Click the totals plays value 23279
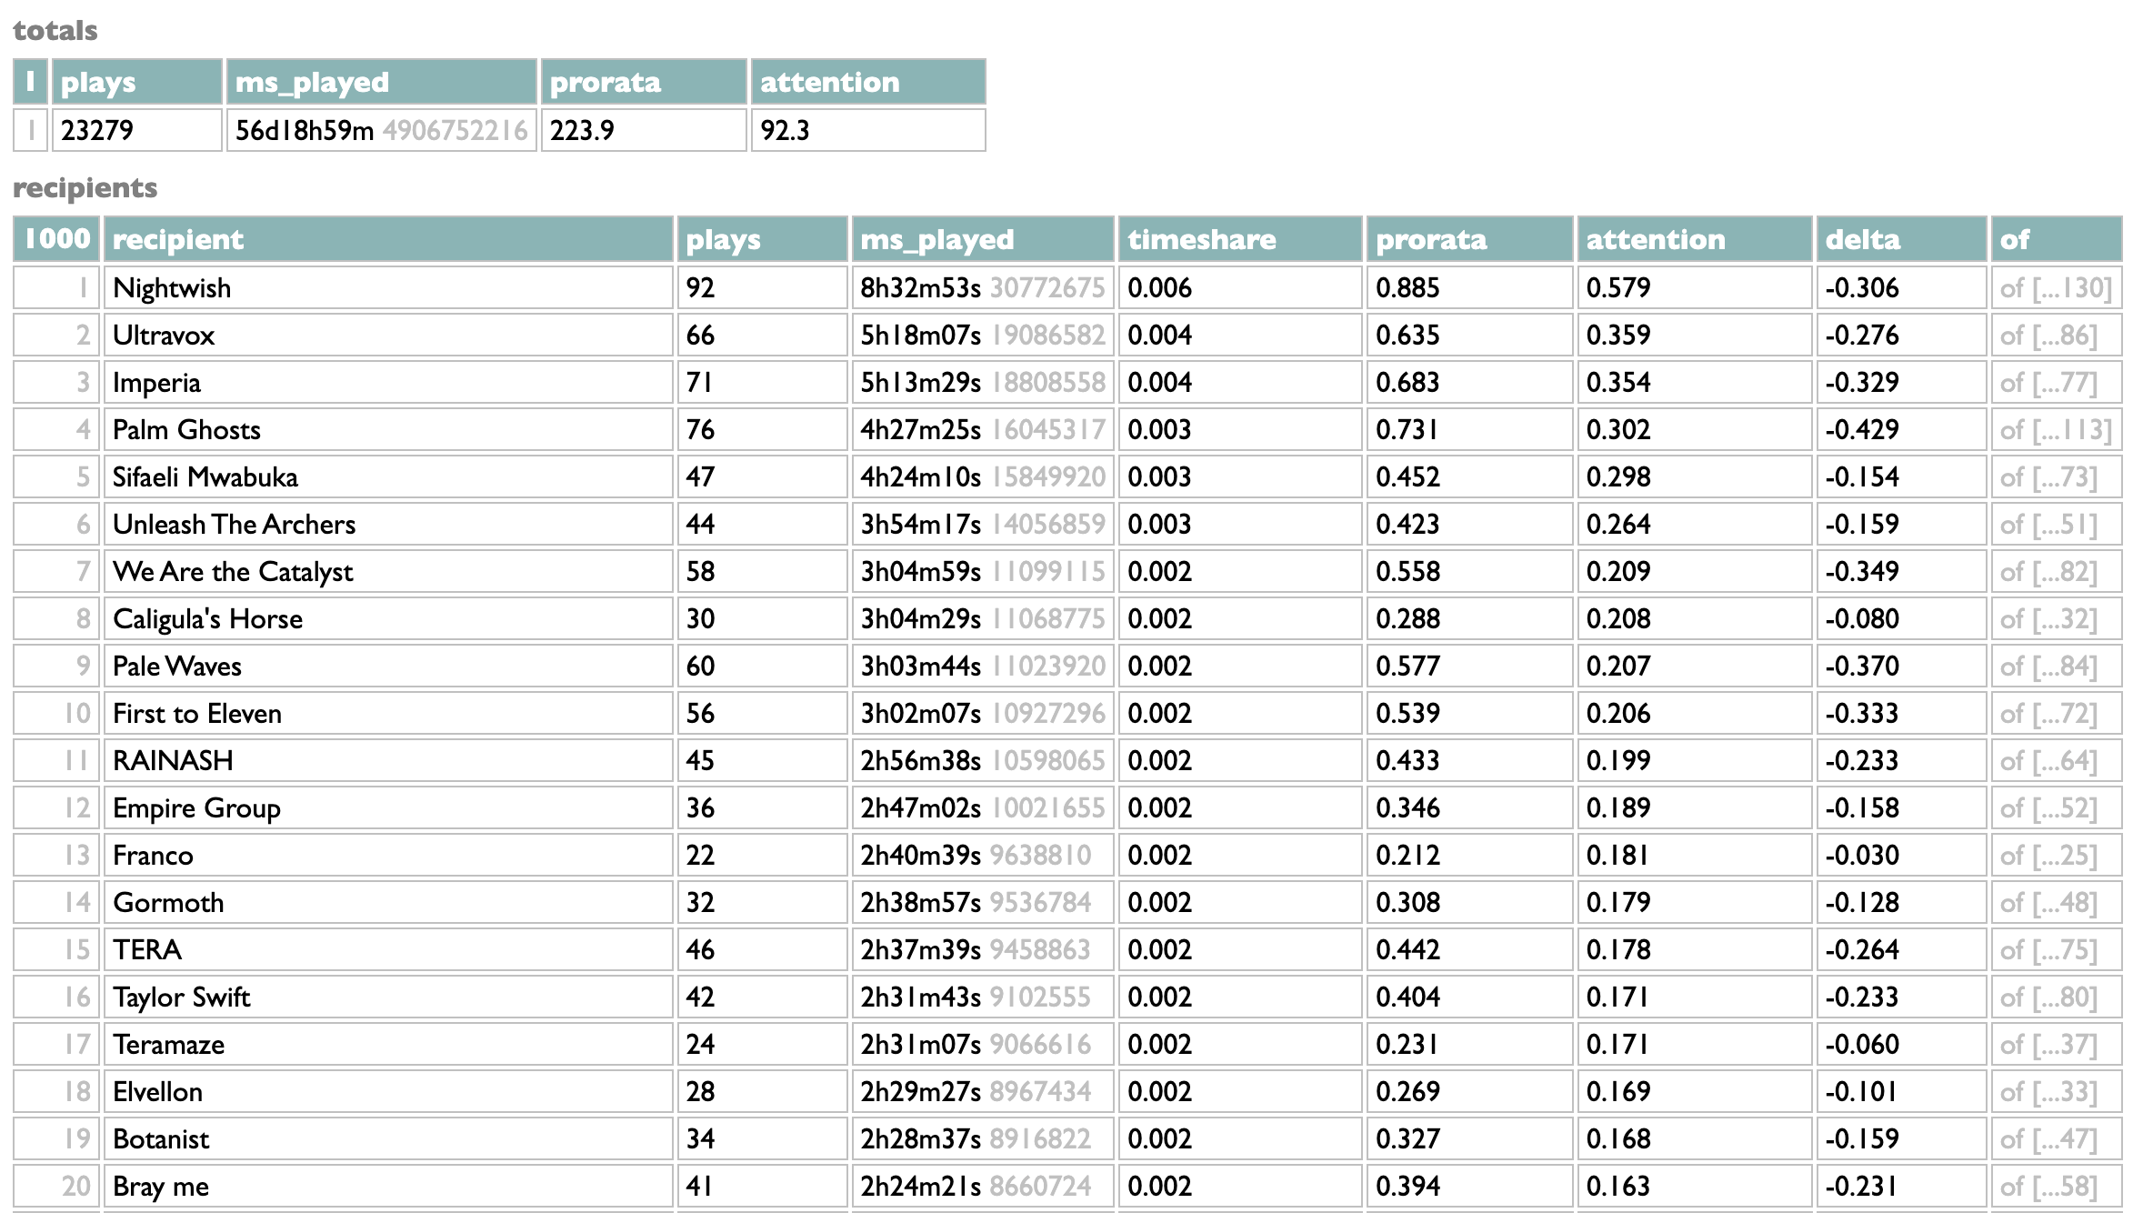Viewport: 2133px width, 1213px height. click(96, 131)
